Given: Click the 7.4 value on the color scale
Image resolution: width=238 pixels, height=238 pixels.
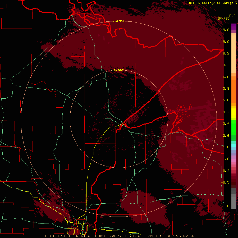Looking at the screenshot, I should 226,65.
